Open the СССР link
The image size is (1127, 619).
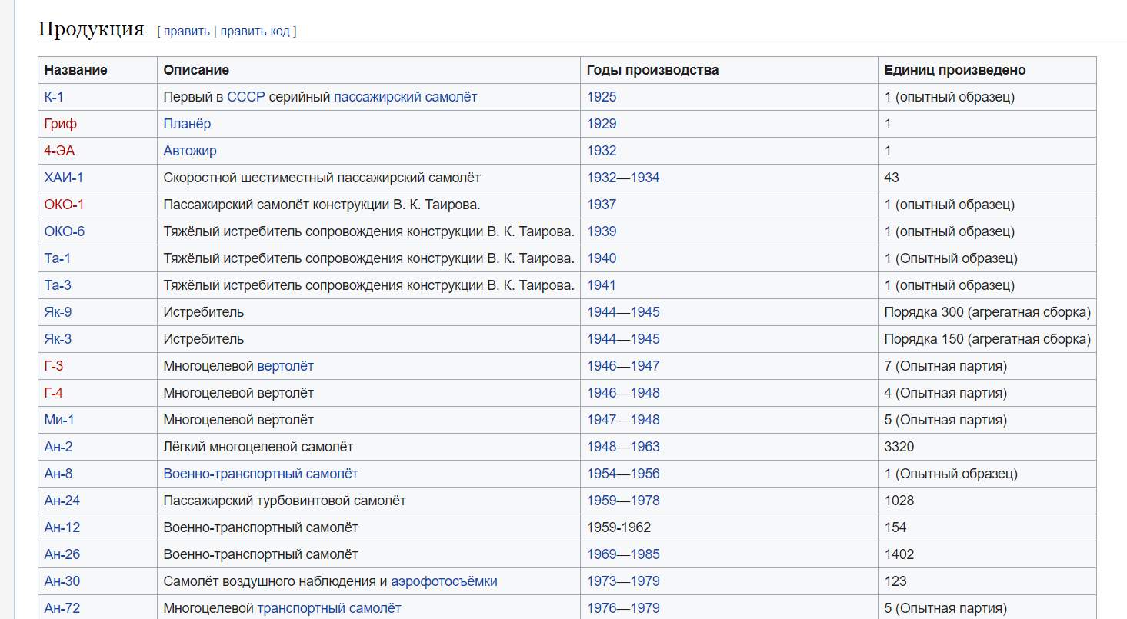[245, 97]
